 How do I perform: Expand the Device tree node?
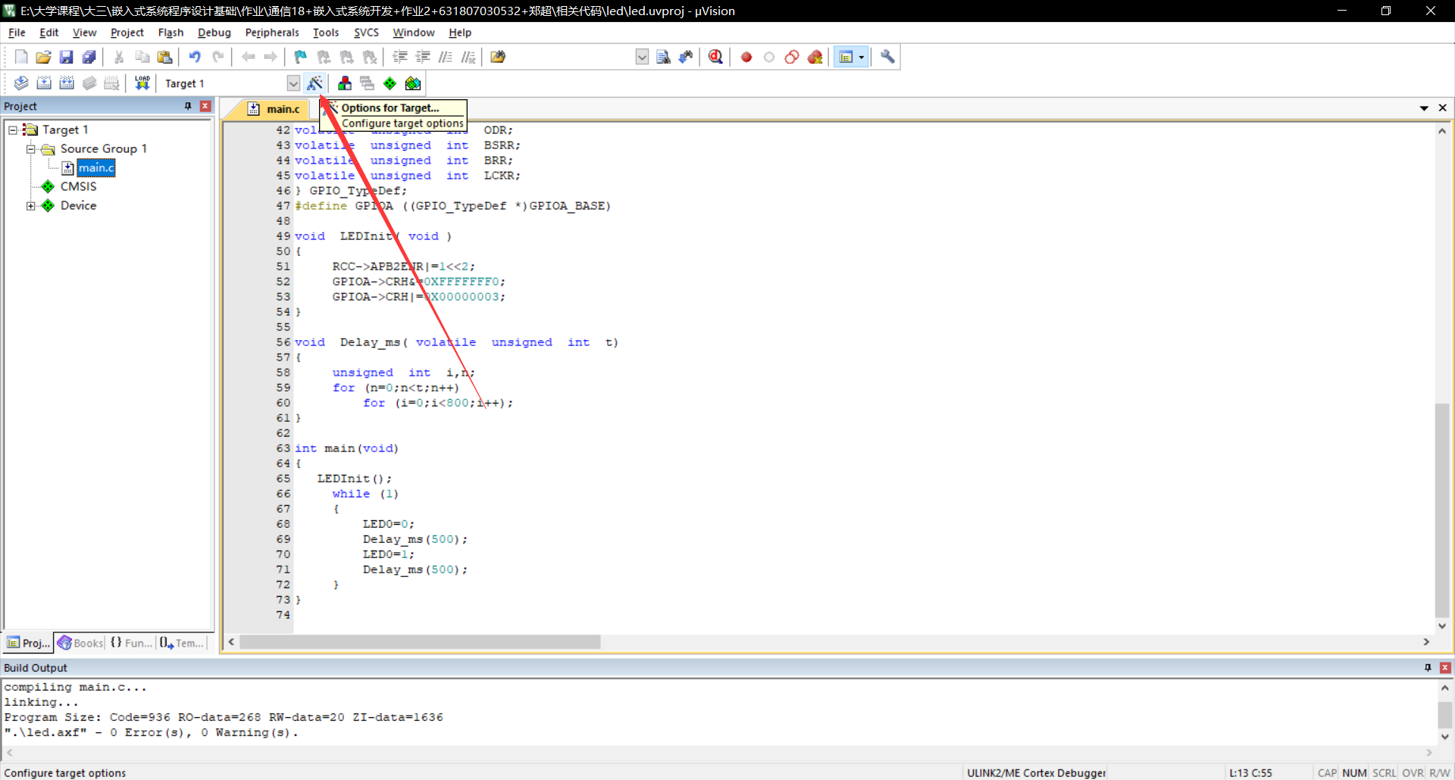[x=31, y=205]
